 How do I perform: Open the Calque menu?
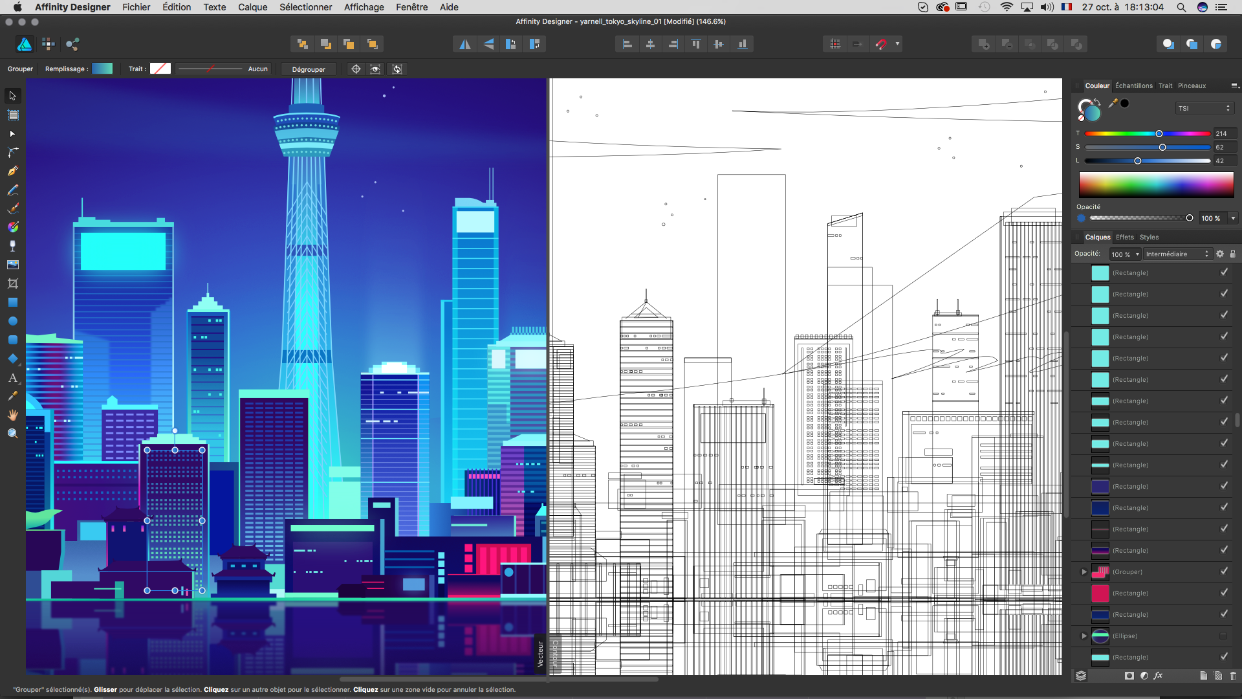pos(252,7)
